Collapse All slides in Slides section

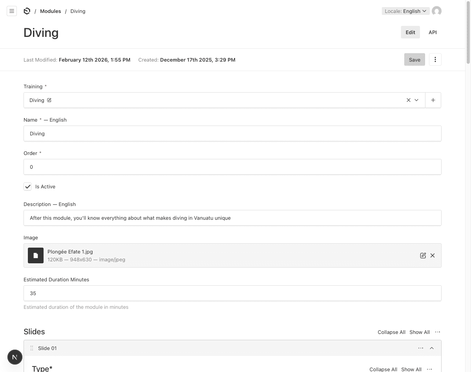click(391, 332)
